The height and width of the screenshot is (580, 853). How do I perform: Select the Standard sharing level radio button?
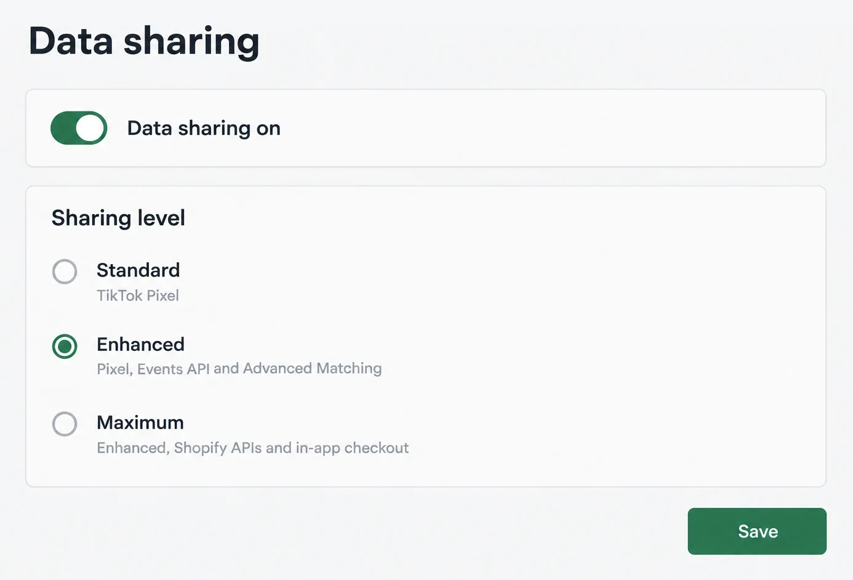(x=65, y=272)
